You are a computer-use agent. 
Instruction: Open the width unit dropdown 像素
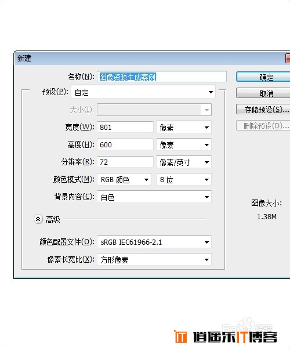point(184,127)
